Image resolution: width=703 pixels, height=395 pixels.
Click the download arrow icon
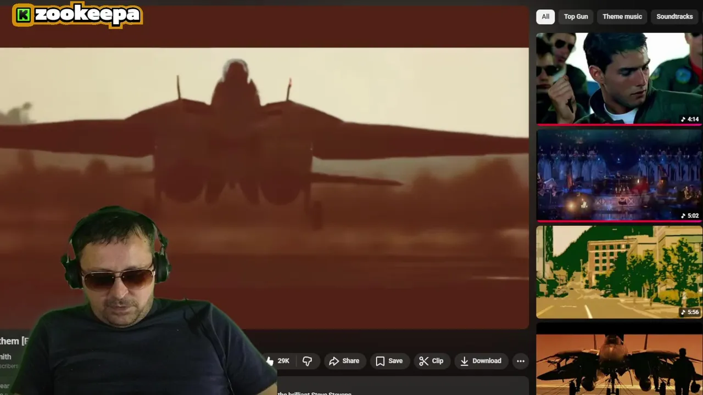(464, 361)
